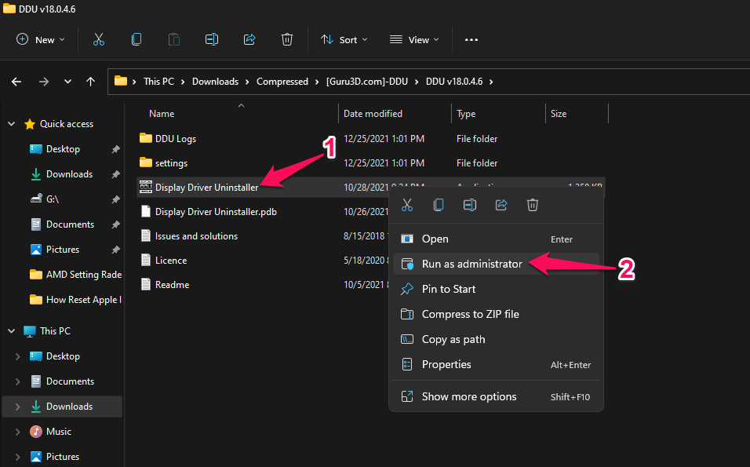Collapse the This PC tree node

(12, 330)
